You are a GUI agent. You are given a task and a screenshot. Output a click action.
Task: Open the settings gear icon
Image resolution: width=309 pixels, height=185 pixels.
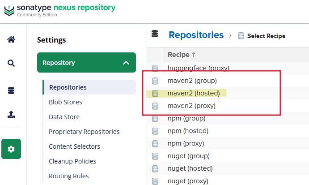(11, 149)
